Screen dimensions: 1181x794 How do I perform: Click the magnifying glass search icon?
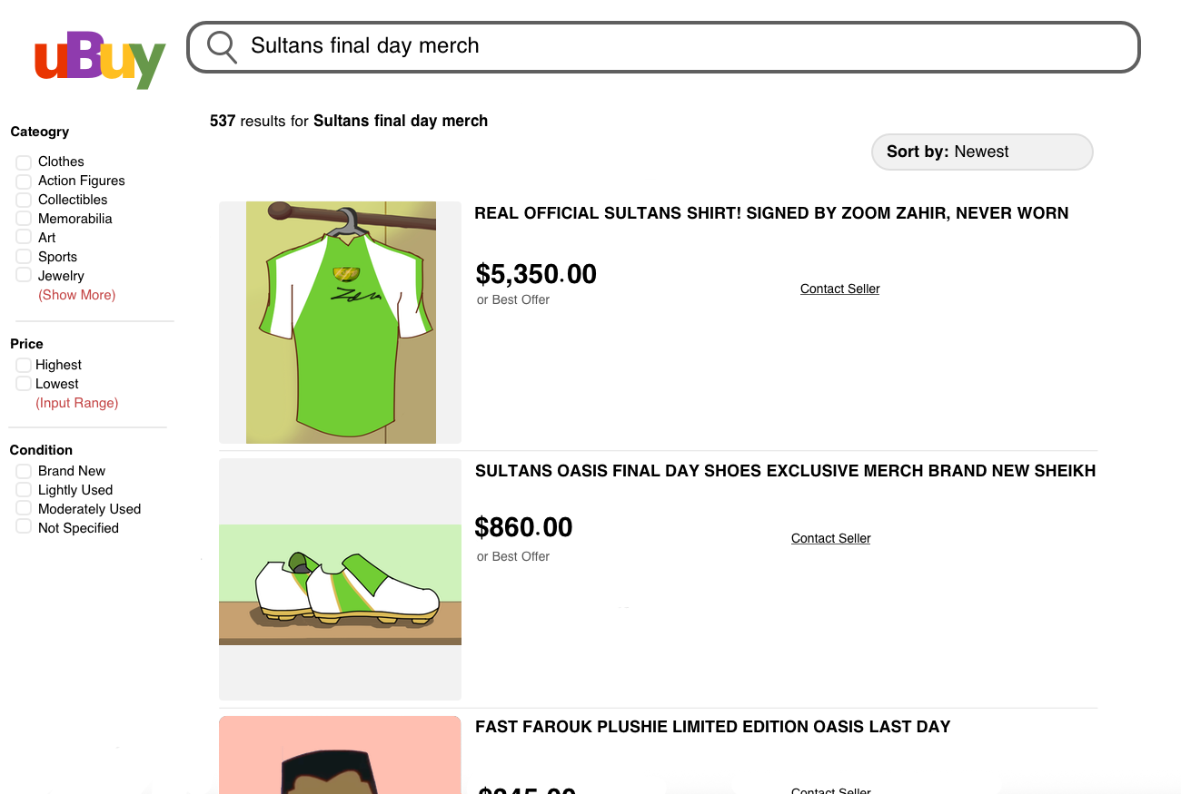(222, 46)
